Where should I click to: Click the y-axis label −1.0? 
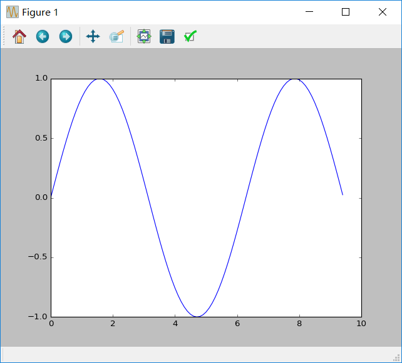38,317
